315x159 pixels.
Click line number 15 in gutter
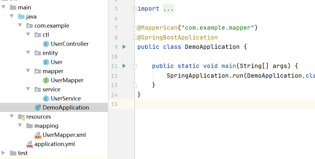(x=114, y=104)
